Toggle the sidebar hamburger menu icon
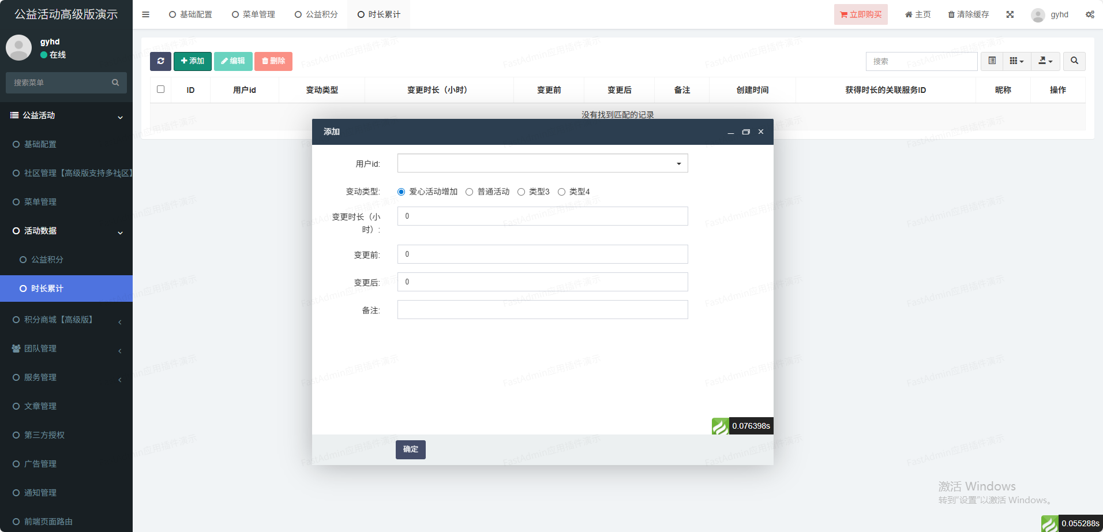1103x532 pixels. [145, 14]
